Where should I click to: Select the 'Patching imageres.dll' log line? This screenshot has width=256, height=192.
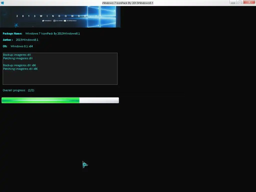click(18, 58)
